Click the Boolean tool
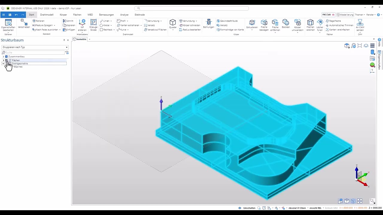The height and width of the screenshot is (215, 383). click(x=286, y=24)
